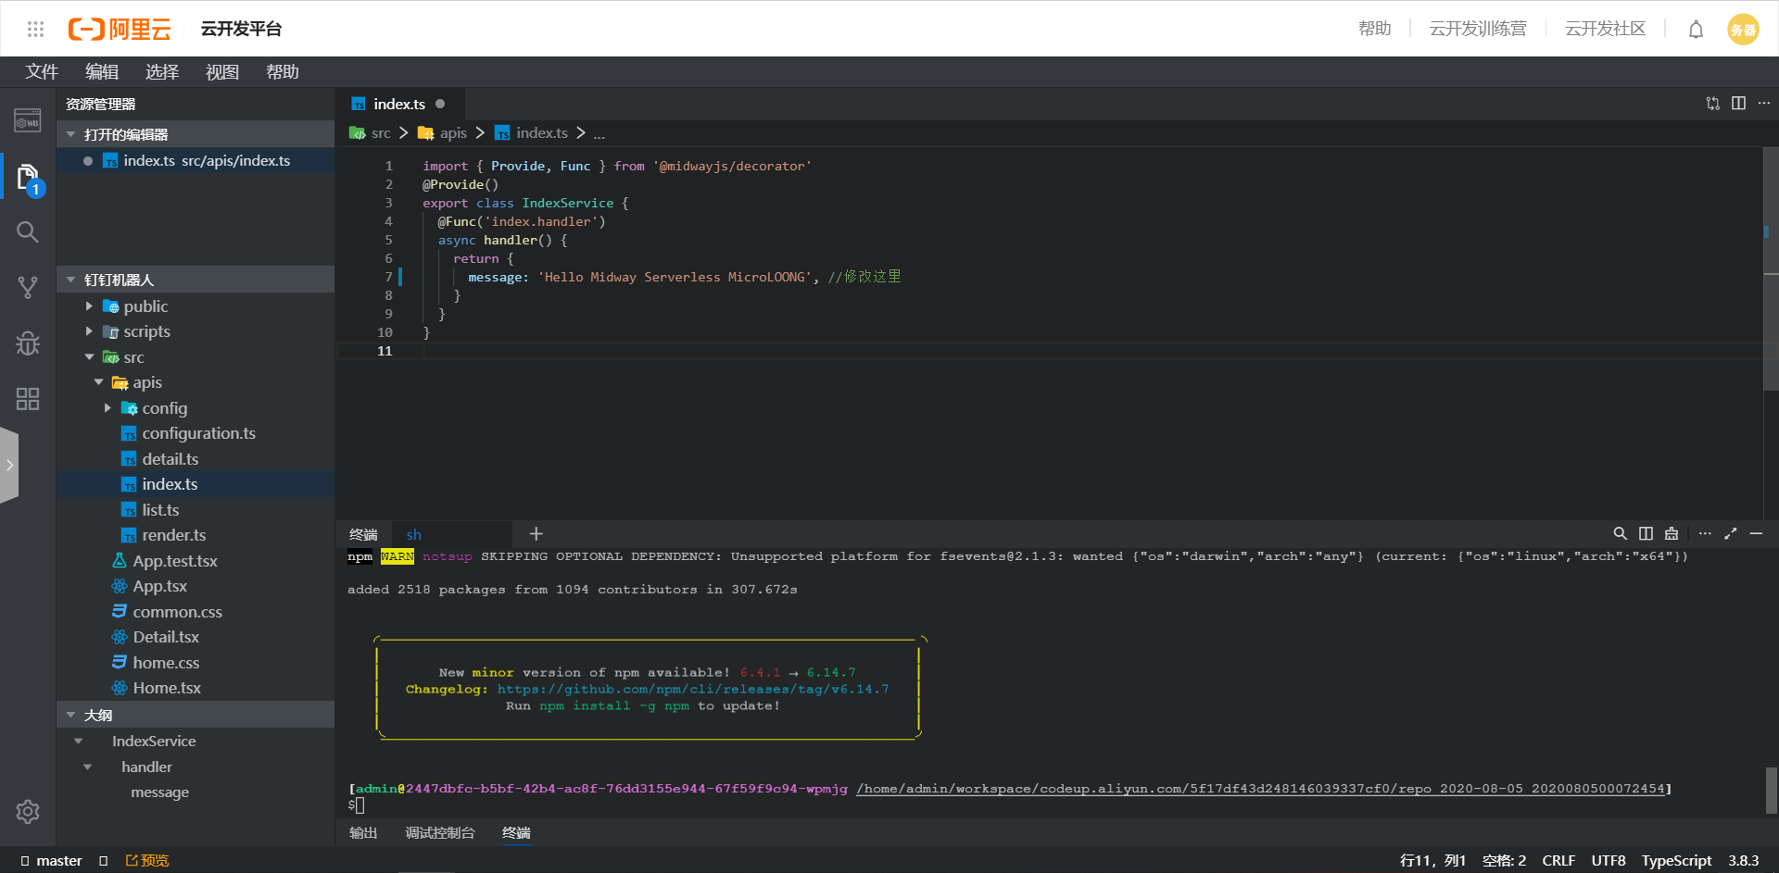Open the 编辑 menu
1779x873 pixels.
102,72
